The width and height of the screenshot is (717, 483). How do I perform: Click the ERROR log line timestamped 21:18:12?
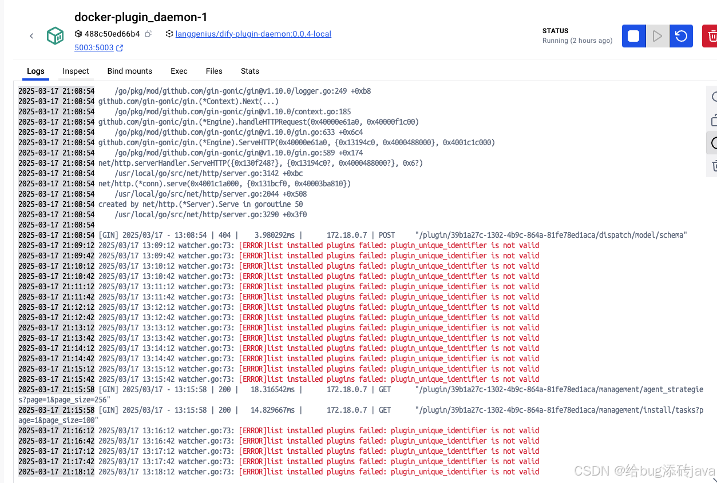(279, 472)
